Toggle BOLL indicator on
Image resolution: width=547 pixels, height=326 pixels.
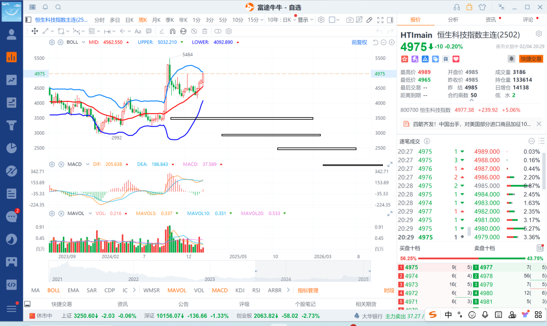(x=54, y=290)
